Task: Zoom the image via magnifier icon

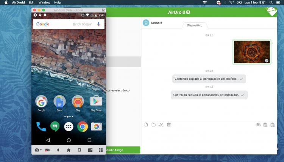Action: pyautogui.click(x=267, y=61)
